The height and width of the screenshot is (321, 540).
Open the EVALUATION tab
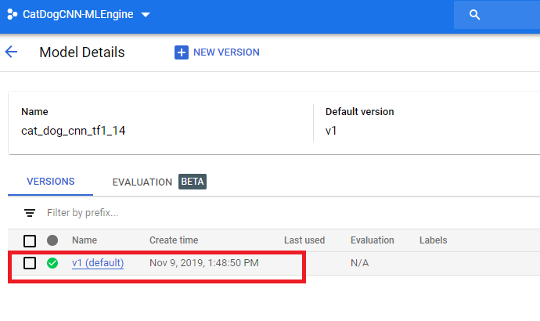tap(142, 182)
